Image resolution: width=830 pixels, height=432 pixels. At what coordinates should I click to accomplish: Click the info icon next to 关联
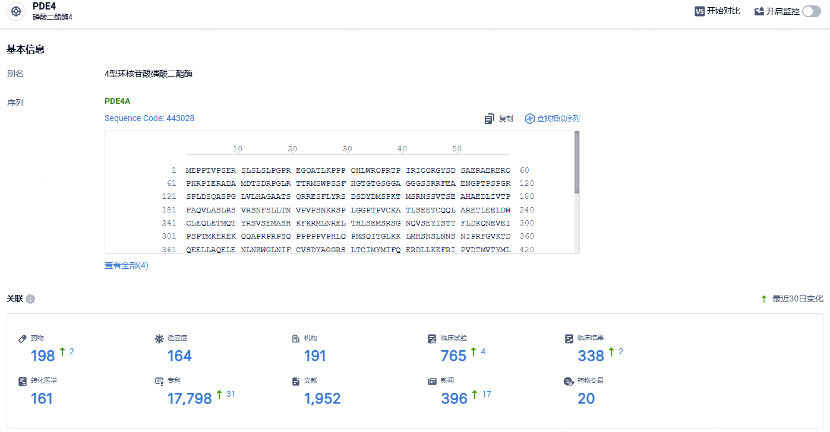[x=30, y=299]
